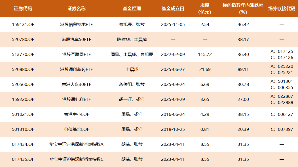Click the date 2018-10-25
The image size is (298, 167).
coord(173,129)
